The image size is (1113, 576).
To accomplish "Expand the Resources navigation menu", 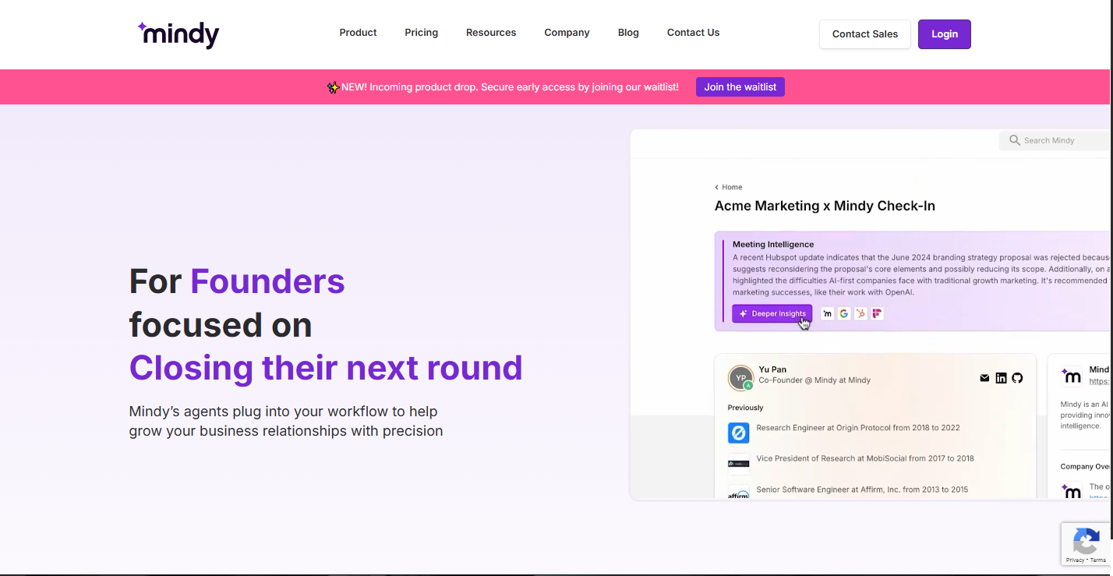I will click(x=491, y=33).
